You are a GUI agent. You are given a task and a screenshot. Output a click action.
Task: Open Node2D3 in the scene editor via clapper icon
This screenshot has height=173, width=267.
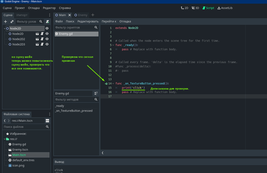(x=37, y=44)
